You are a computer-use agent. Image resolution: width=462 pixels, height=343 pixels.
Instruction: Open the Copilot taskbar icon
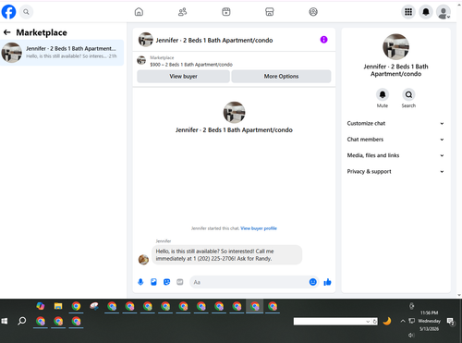point(41,306)
